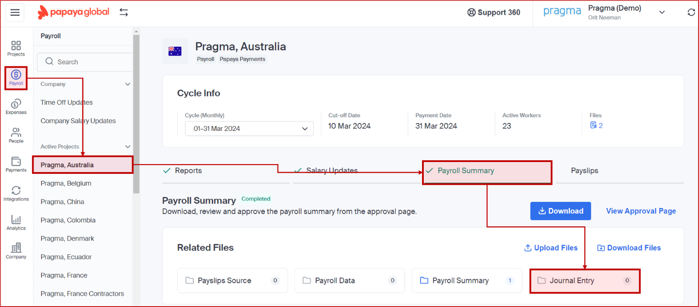Open View Approval Page link
699x307 pixels.
pyautogui.click(x=641, y=211)
